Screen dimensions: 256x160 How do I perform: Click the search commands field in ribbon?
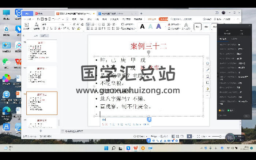182,19
